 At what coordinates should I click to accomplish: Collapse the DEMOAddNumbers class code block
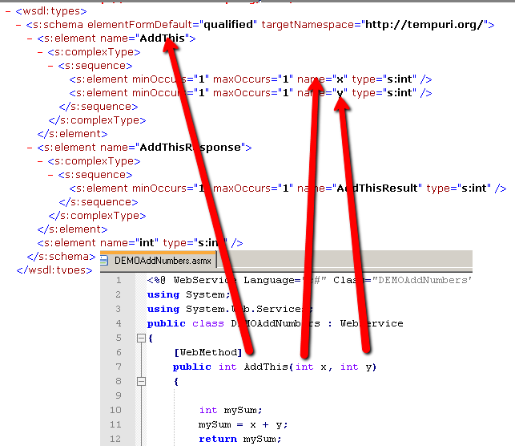click(140, 339)
